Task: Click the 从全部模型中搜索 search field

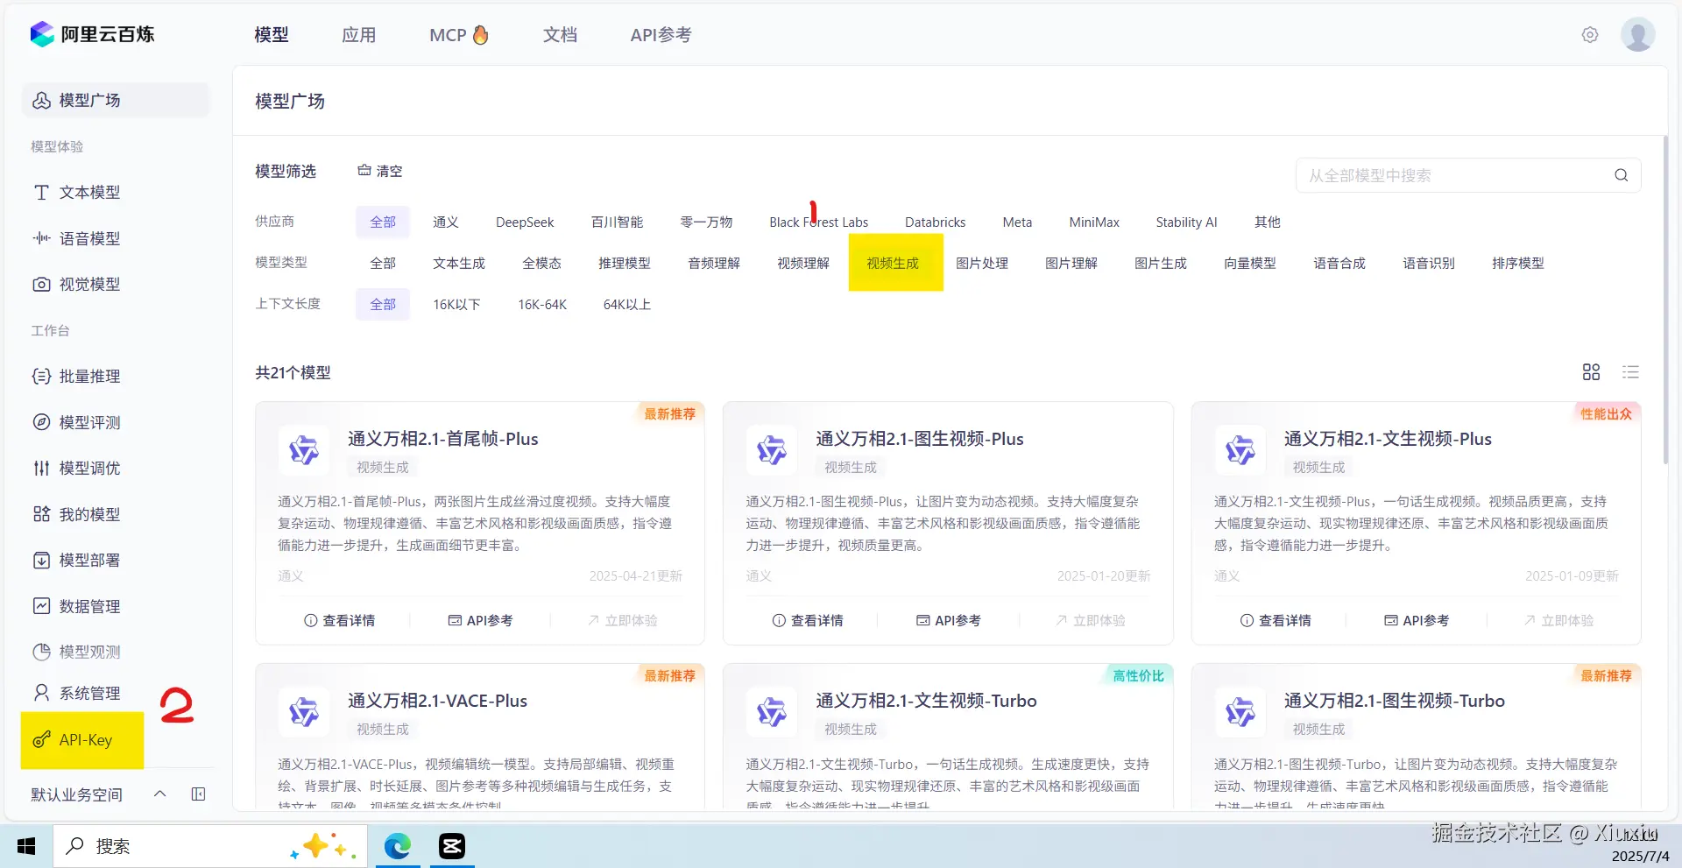Action: (1468, 175)
